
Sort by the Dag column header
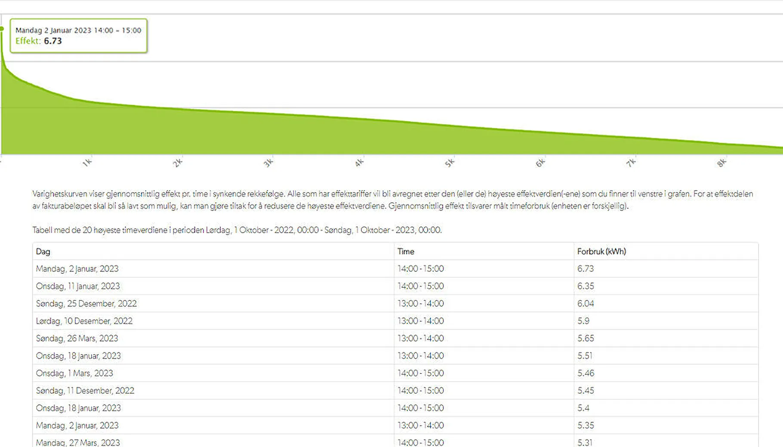tap(43, 251)
